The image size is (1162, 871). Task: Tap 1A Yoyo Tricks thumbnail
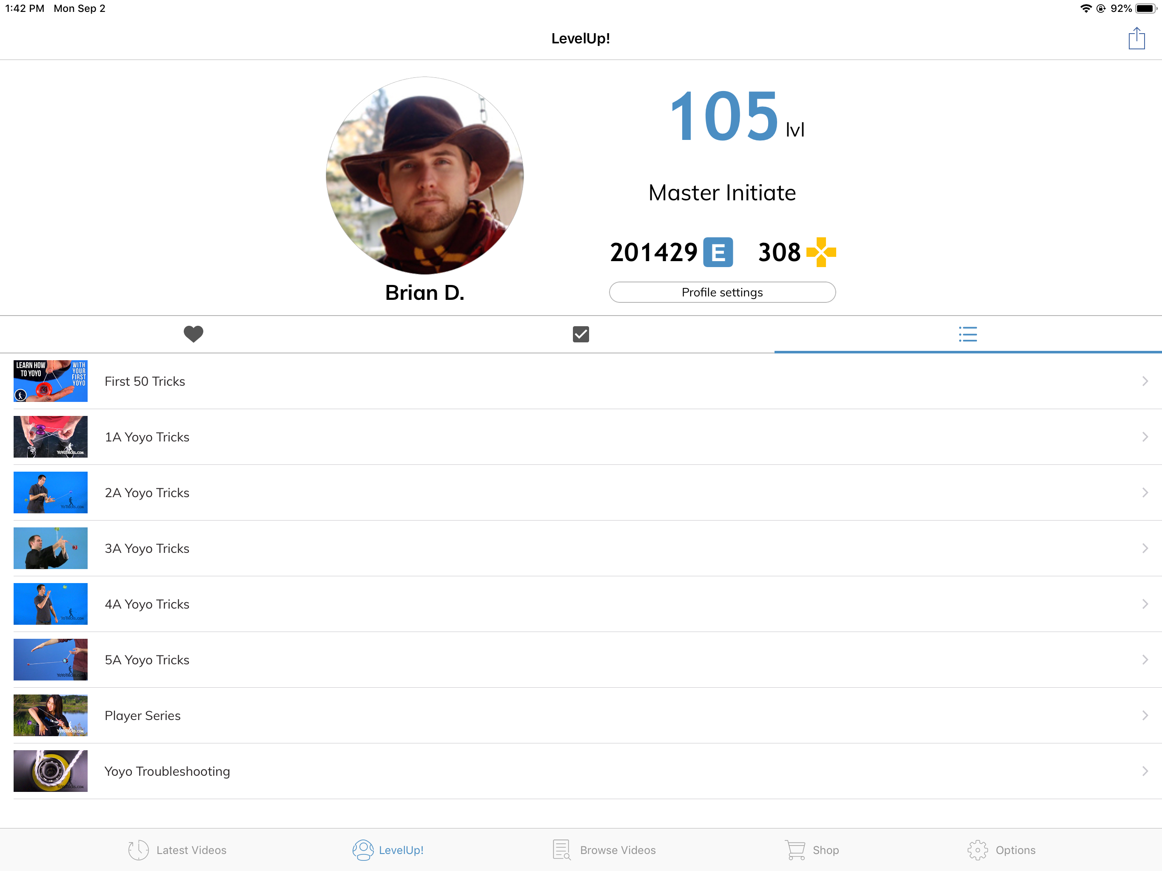pyautogui.click(x=51, y=436)
